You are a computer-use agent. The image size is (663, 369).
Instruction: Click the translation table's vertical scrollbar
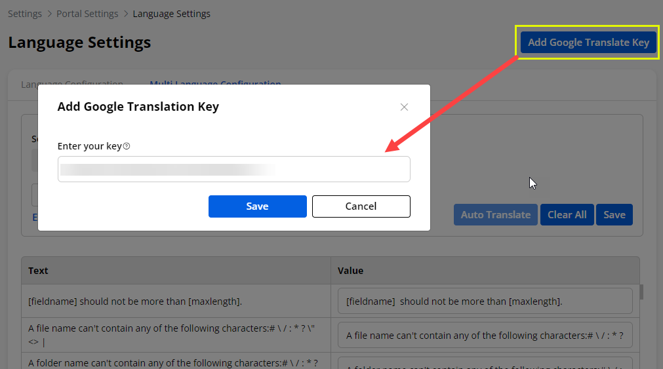[x=641, y=292]
